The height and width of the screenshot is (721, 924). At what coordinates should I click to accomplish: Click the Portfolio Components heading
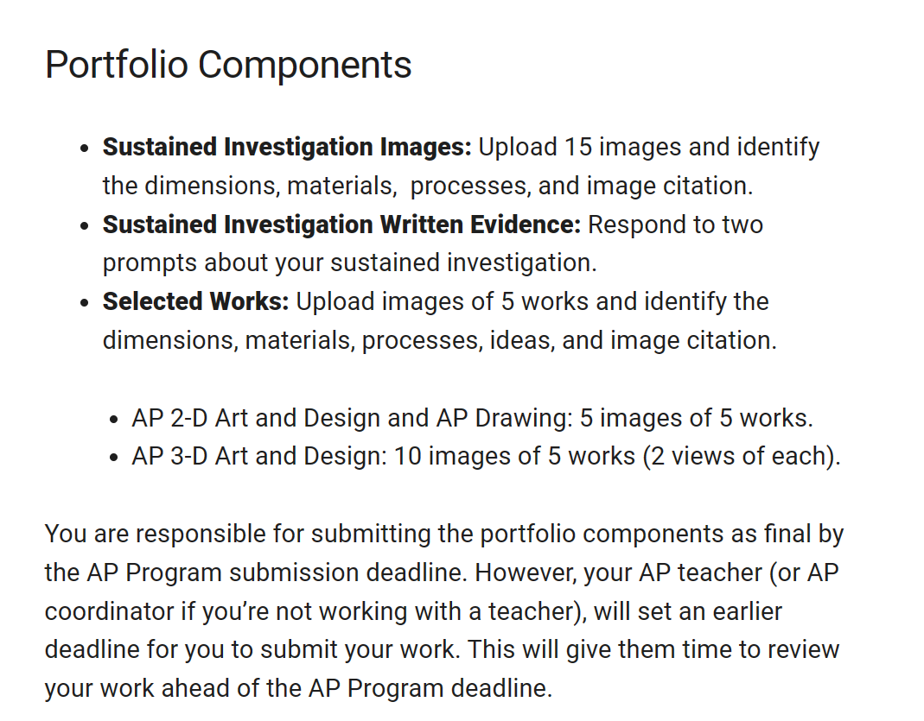228,65
